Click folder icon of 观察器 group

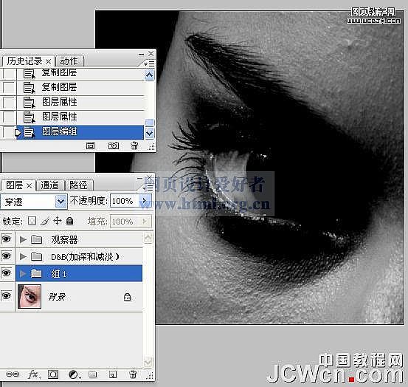point(36,239)
